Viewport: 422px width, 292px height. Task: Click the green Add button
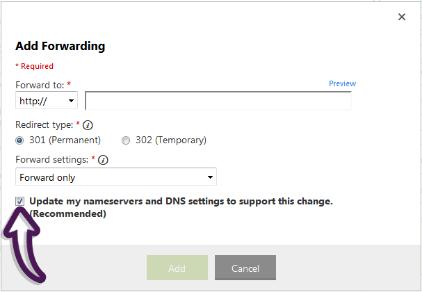[x=177, y=268]
